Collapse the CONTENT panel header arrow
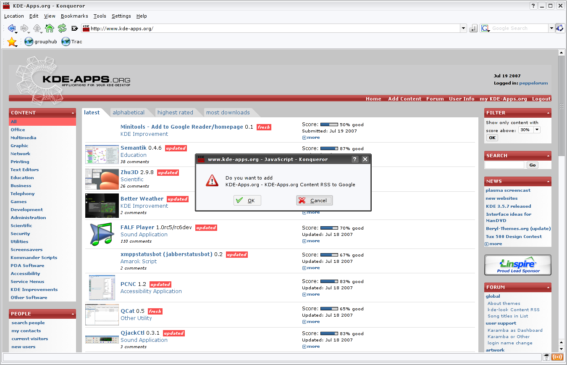Viewport: 567px width, 365px height. (x=73, y=113)
